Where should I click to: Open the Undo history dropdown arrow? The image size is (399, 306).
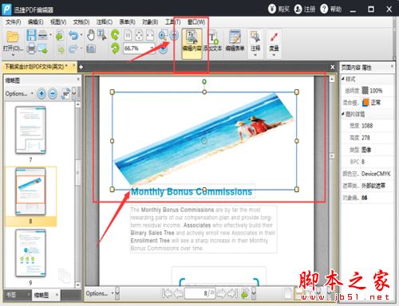[81, 35]
